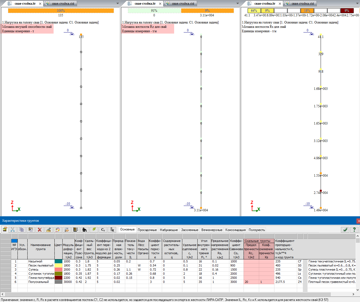
Task: Switch to the Просадочные tab
Action: pyautogui.click(x=147, y=230)
